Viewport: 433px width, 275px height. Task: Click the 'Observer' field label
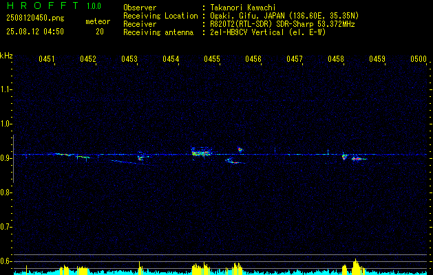click(140, 8)
